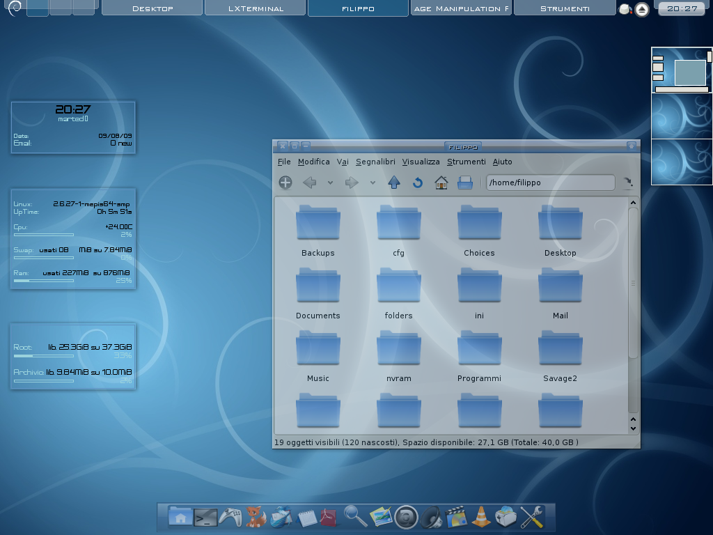Click the round gray disc icon in the dock
Viewport: 713px width, 535px height.
[x=406, y=518]
